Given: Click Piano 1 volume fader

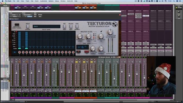Looking at the screenshot, I should coord(17,73).
